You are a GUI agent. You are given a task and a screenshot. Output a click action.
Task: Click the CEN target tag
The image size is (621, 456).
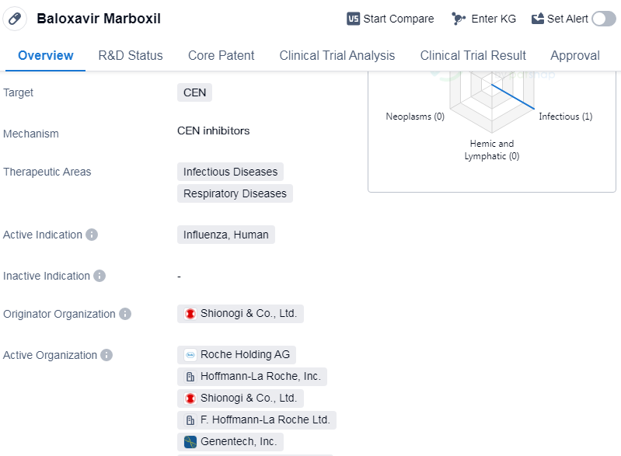click(194, 92)
